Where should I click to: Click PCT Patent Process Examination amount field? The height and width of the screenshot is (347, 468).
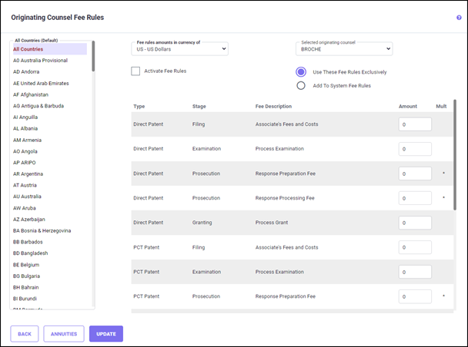click(414, 272)
